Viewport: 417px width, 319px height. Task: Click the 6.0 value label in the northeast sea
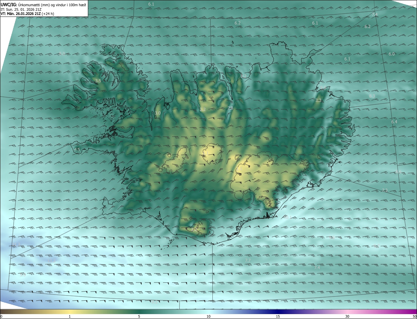coord(392,54)
